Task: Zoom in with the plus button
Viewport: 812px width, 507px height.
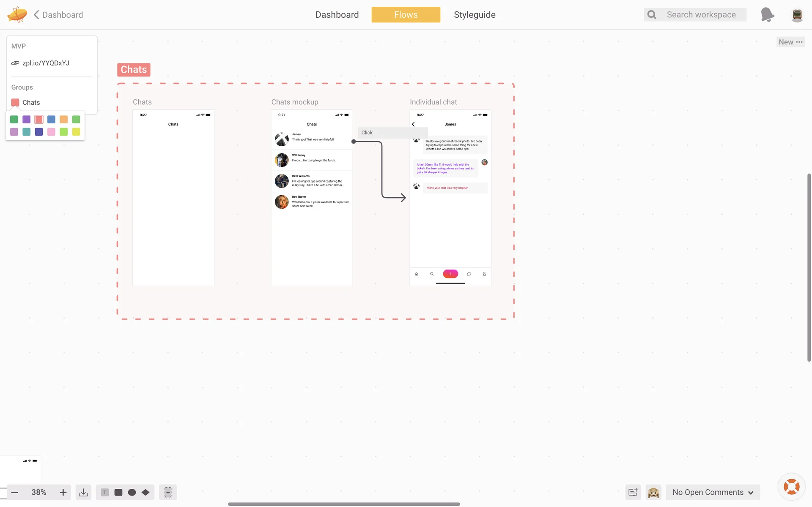Action: [63, 492]
